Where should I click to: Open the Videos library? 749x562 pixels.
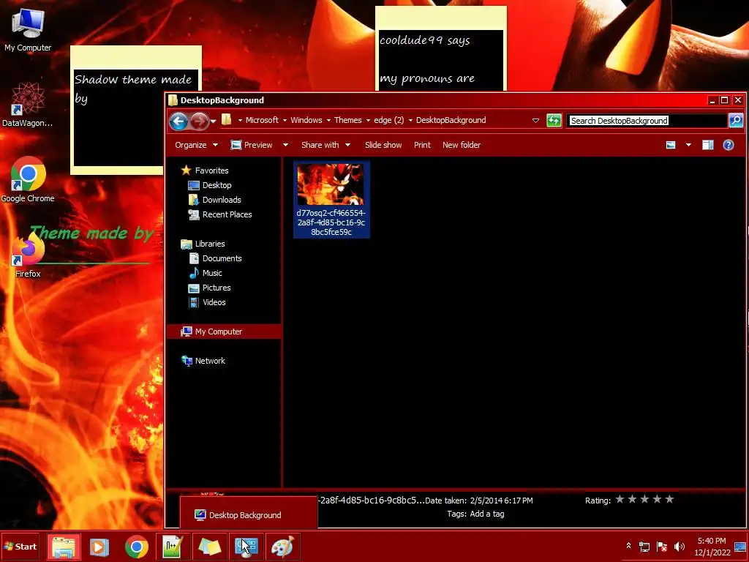(214, 302)
